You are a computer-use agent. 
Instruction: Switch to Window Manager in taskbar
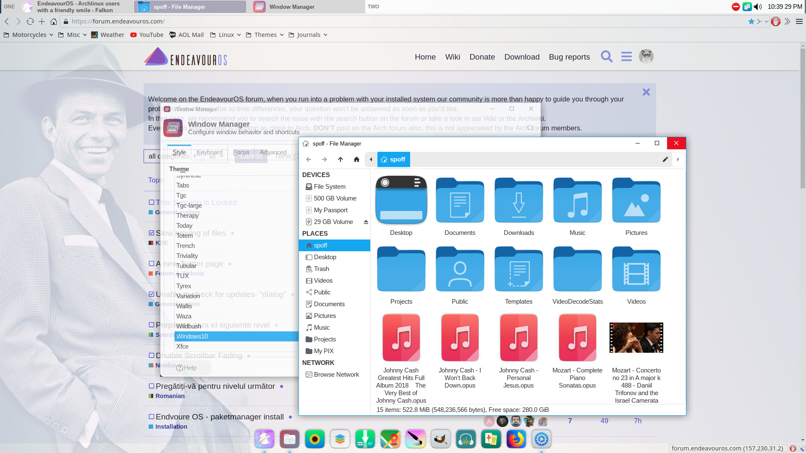(309, 7)
